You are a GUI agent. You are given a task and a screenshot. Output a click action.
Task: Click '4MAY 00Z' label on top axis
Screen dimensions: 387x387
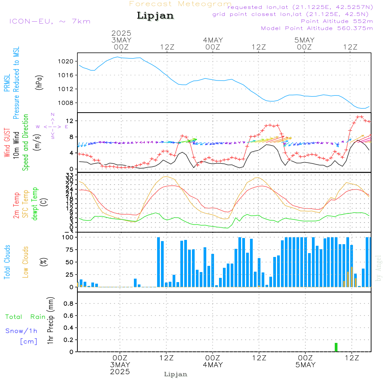pos(213,43)
